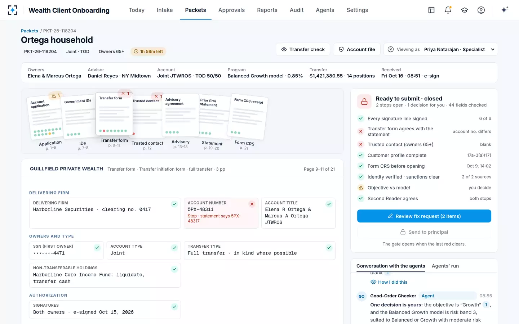Screen dimensions: 519x324
Task: Click the 1h 59m left timer badge
Action: (x=148, y=51)
